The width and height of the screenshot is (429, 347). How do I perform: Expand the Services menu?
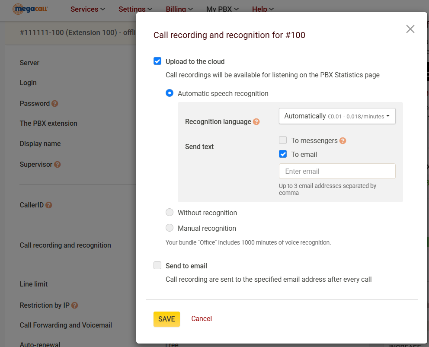point(87,9)
